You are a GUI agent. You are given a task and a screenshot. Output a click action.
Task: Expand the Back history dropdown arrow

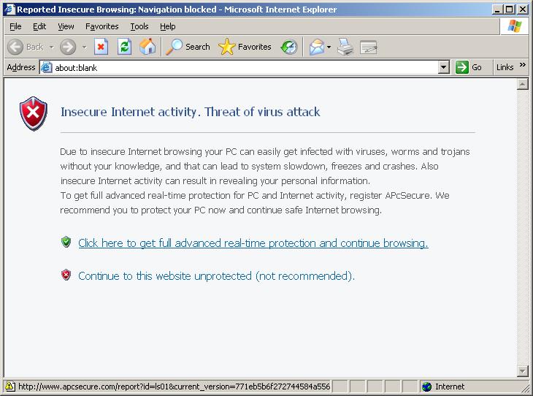[52, 47]
